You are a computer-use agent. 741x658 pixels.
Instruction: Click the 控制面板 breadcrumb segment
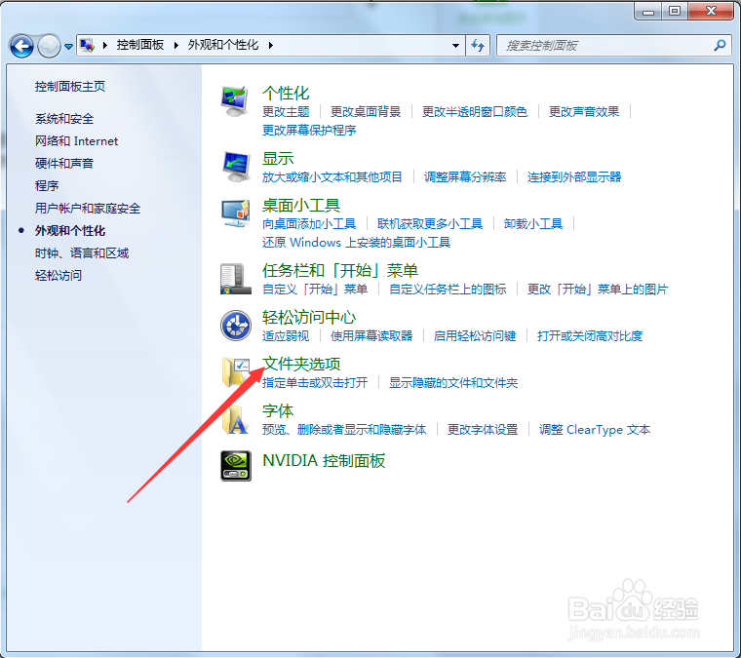click(x=140, y=45)
